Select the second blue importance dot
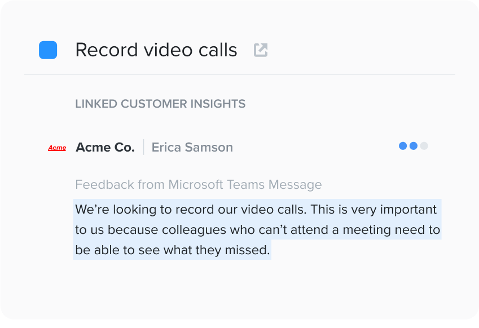 point(414,146)
